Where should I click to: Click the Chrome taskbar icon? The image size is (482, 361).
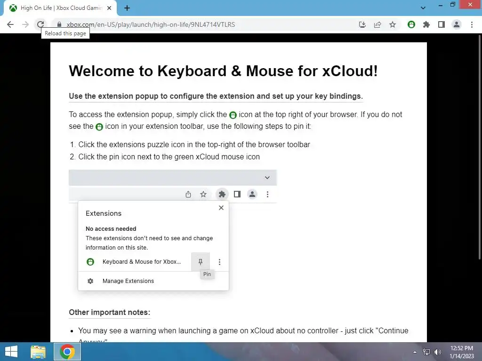click(67, 352)
